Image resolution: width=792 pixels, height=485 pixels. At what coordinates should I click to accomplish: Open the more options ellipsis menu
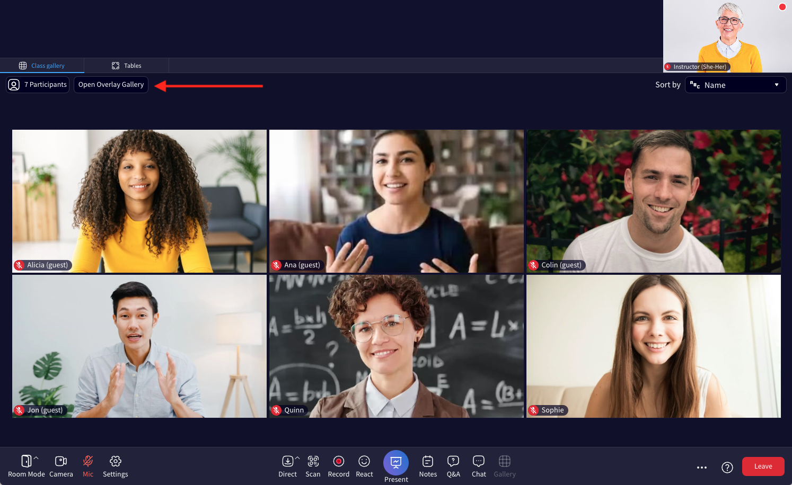tap(702, 467)
